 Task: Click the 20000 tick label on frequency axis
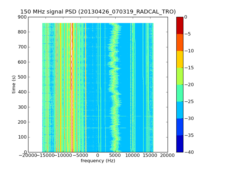pyautogui.click(x=167, y=155)
